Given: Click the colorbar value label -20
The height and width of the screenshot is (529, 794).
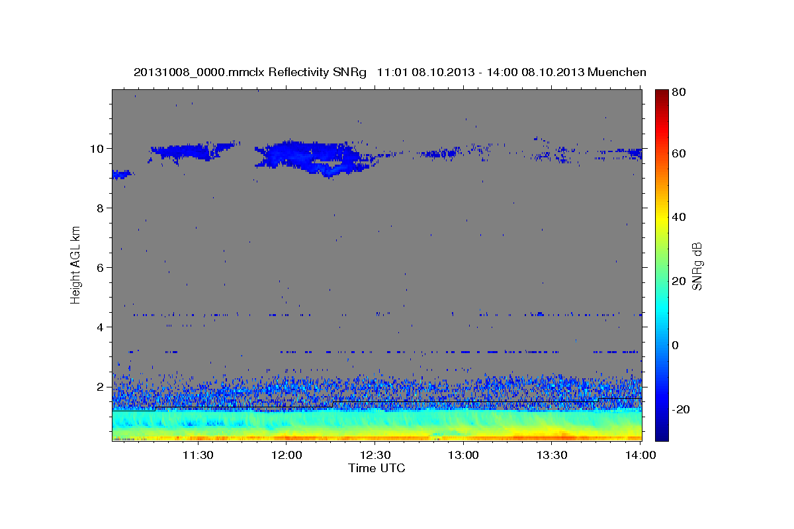Looking at the screenshot, I should 682,409.
